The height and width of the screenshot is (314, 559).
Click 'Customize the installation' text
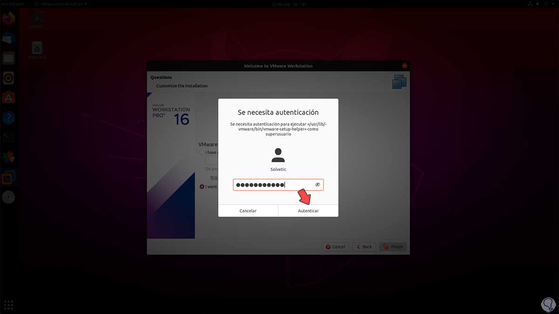click(x=182, y=86)
